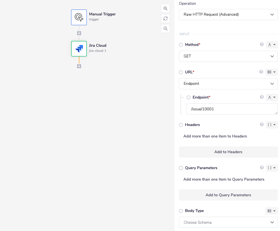Select the radio circle next to Endpoint
This screenshot has height=231, width=280.
pyautogui.click(x=188, y=97)
